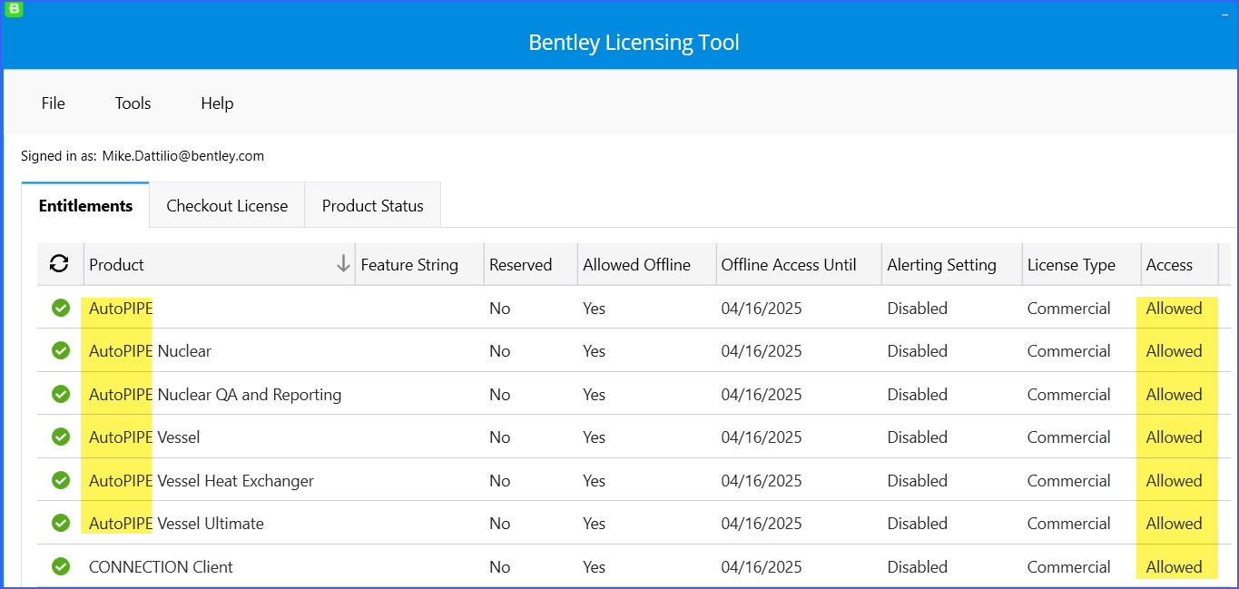This screenshot has width=1239, height=589.
Task: Sort by the License Type column header
Action: click(1071, 265)
